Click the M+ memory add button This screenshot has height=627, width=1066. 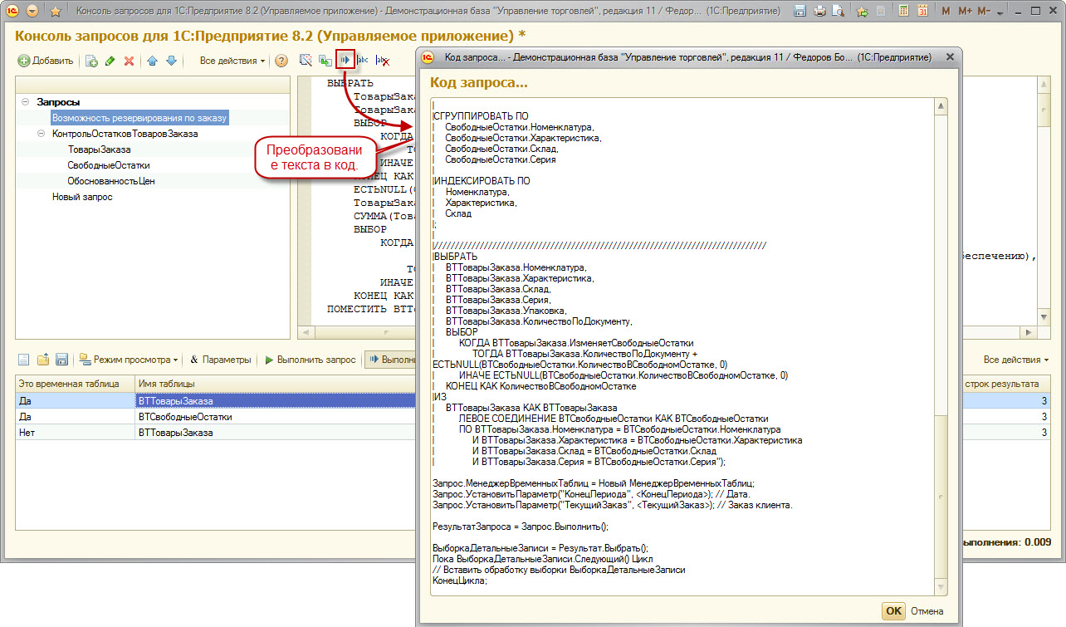[965, 12]
